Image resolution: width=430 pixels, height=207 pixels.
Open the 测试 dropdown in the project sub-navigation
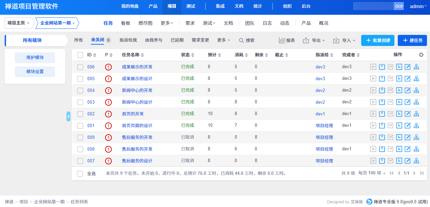209,23
